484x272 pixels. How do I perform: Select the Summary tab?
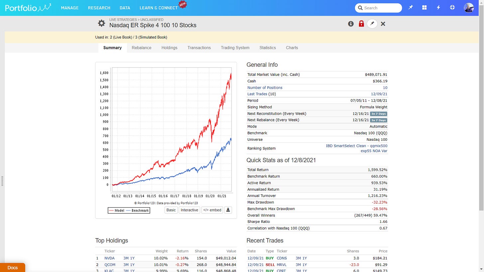pyautogui.click(x=112, y=47)
